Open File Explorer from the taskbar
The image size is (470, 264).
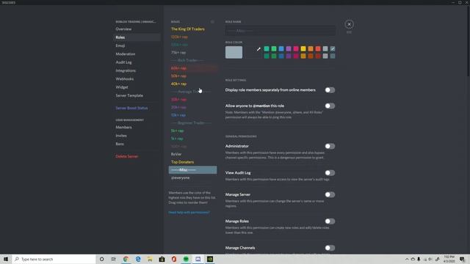(x=150, y=259)
